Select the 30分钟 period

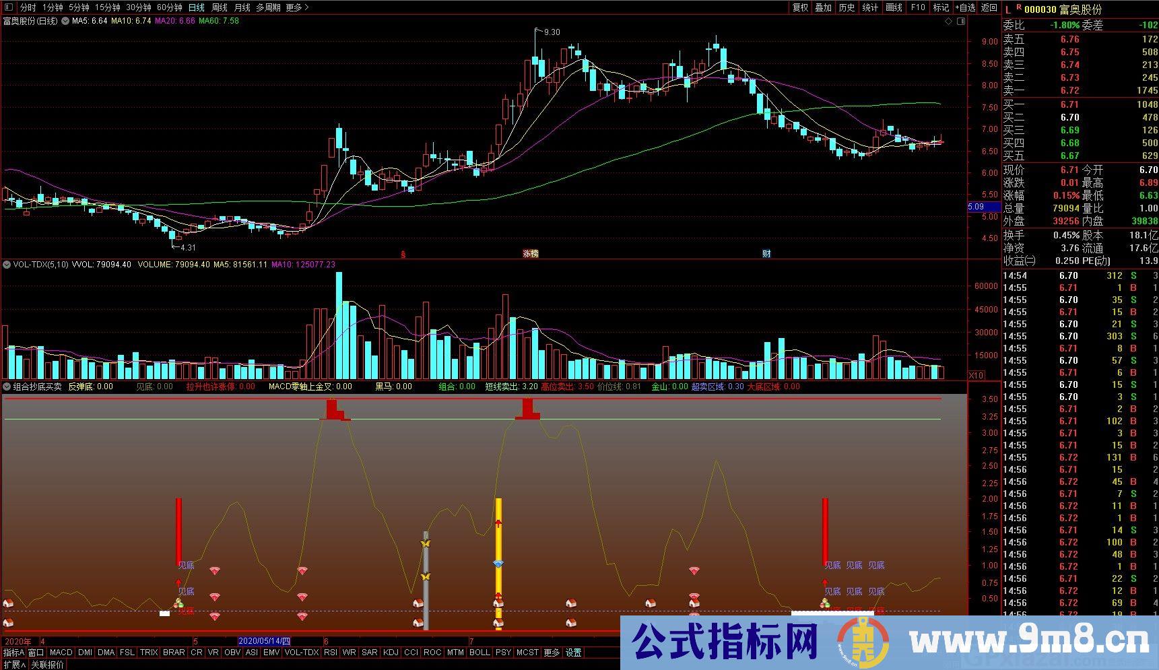138,7
